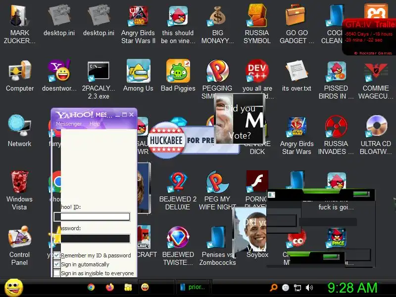Click the magnifier search tray icon
396x297 pixels.
[x=274, y=288]
